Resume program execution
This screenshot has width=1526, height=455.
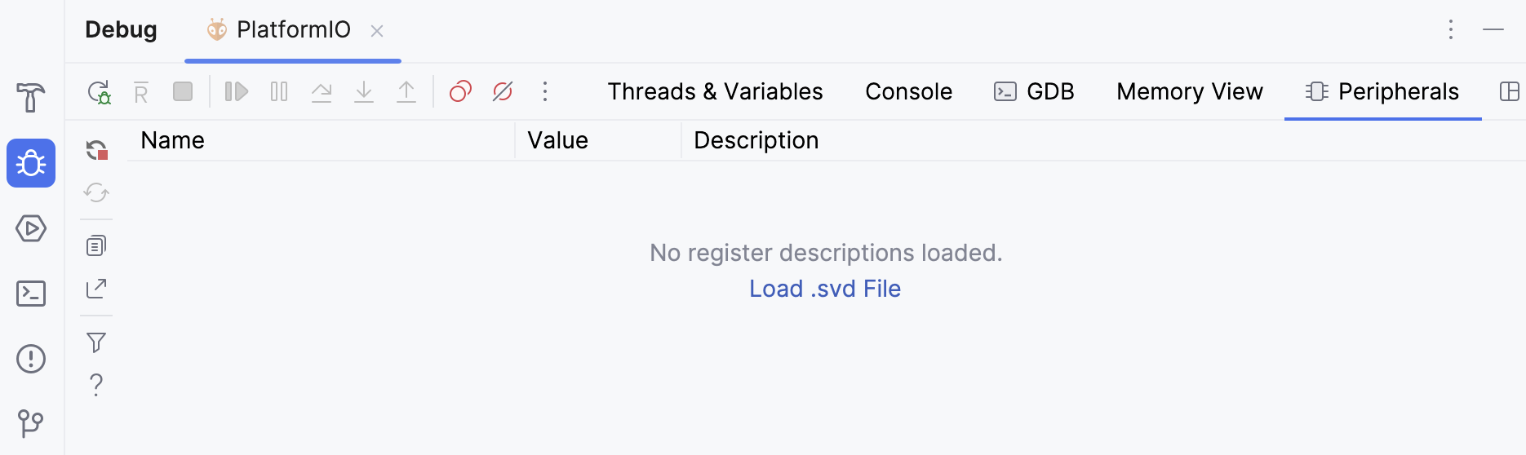pos(236,91)
